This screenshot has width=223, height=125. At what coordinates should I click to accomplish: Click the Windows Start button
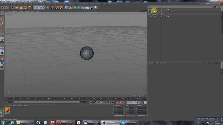coord(3,123)
